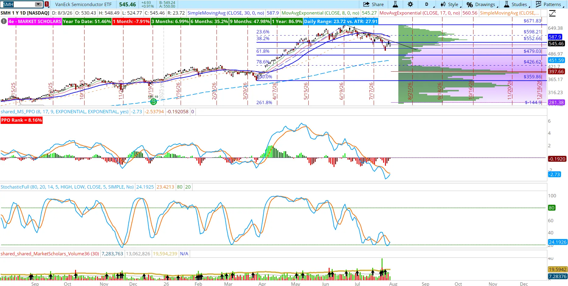Image resolution: width=568 pixels, height=286 pixels.
Task: Click the 281.38 purple price axis bubble
Action: tap(556, 102)
